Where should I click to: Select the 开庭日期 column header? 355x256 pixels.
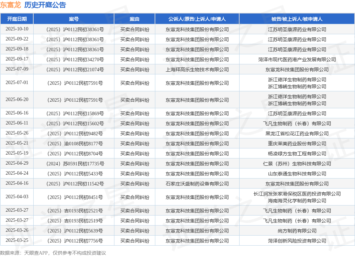(x=17, y=19)
